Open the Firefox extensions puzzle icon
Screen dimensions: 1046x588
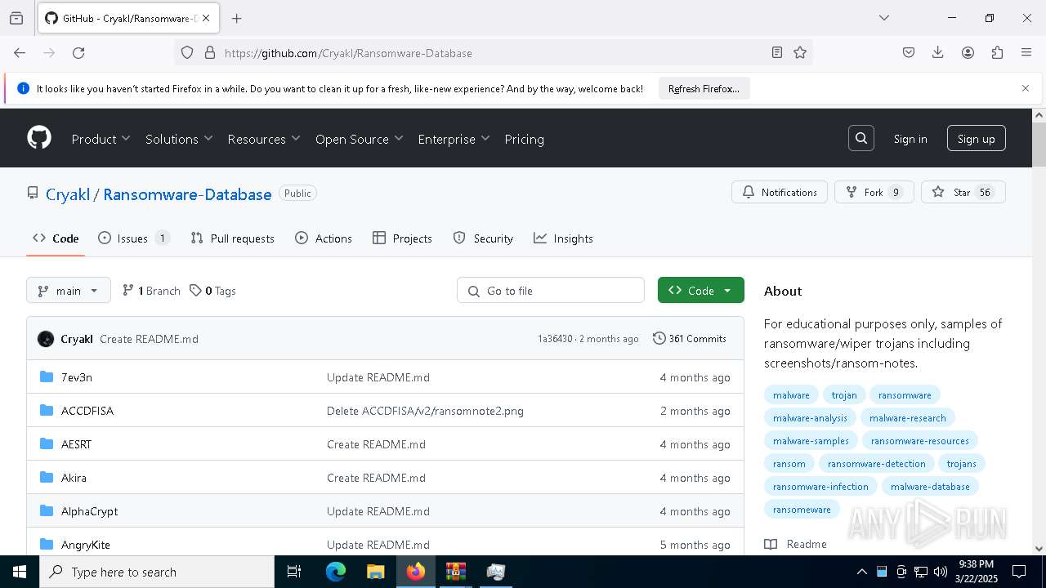pyautogui.click(x=997, y=53)
